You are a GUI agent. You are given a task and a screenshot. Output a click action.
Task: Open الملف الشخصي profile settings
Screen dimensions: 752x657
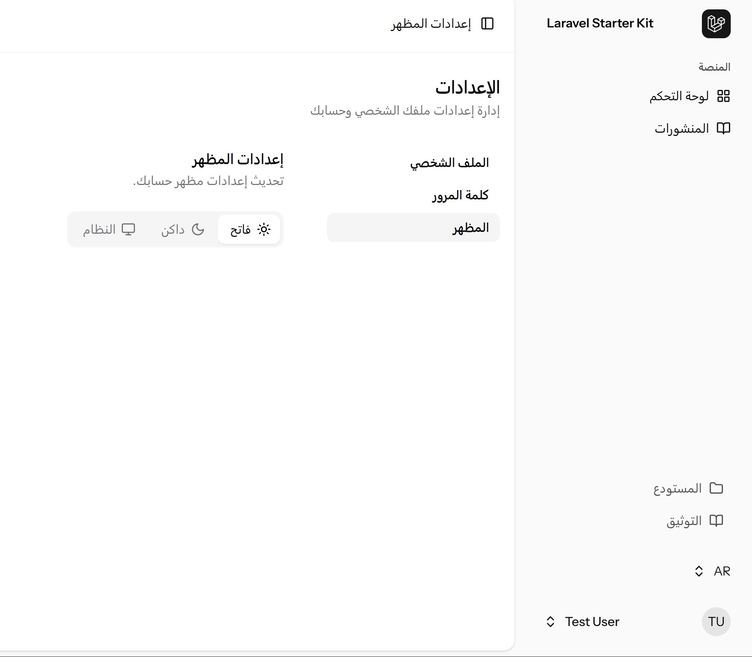[413, 163]
